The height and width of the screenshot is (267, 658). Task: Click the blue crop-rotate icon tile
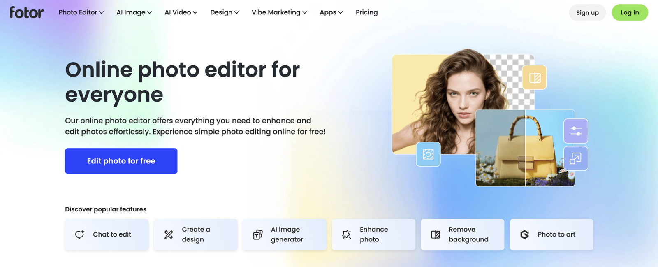(428, 154)
